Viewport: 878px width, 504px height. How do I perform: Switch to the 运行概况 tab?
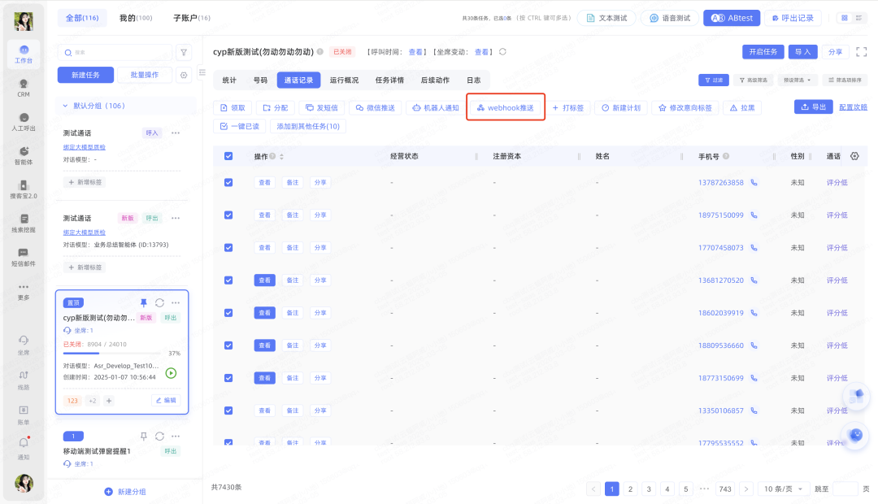[344, 80]
